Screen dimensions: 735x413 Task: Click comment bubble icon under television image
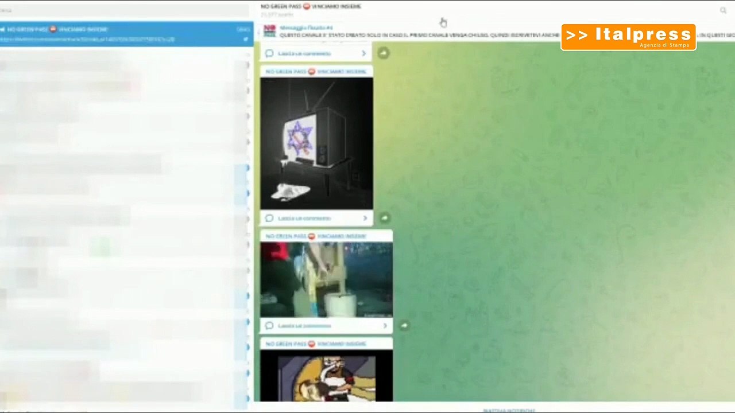(x=269, y=218)
